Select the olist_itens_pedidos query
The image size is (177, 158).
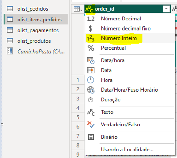pyautogui.click(x=36, y=19)
